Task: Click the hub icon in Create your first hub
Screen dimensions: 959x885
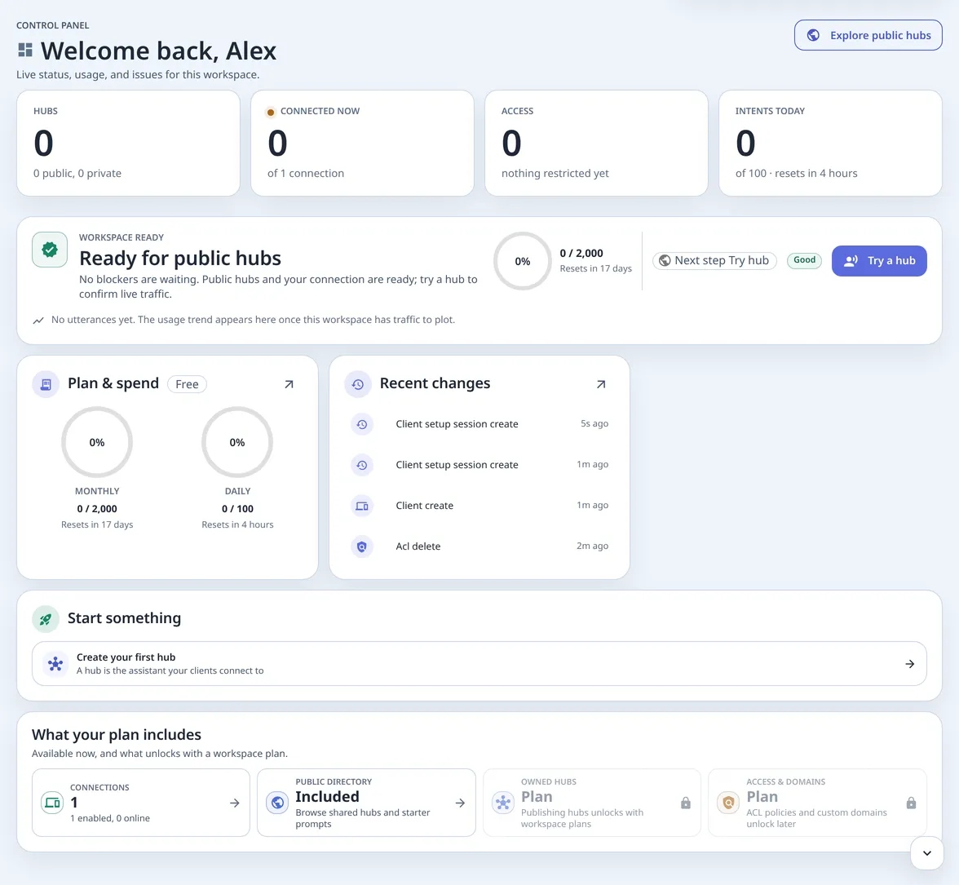Action: click(x=55, y=664)
